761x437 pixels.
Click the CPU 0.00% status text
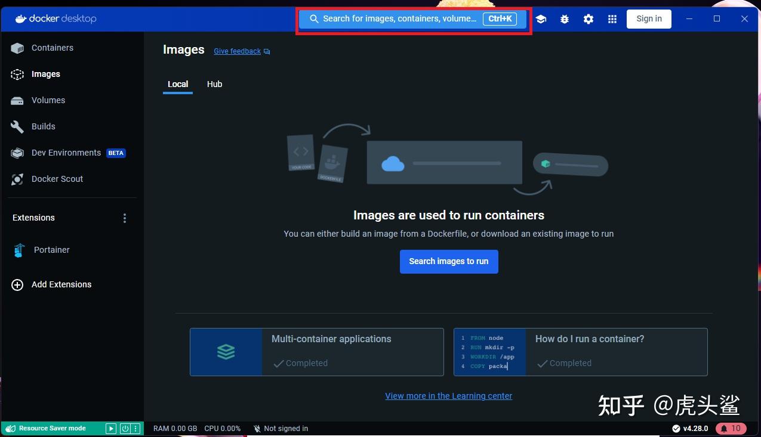(x=223, y=429)
